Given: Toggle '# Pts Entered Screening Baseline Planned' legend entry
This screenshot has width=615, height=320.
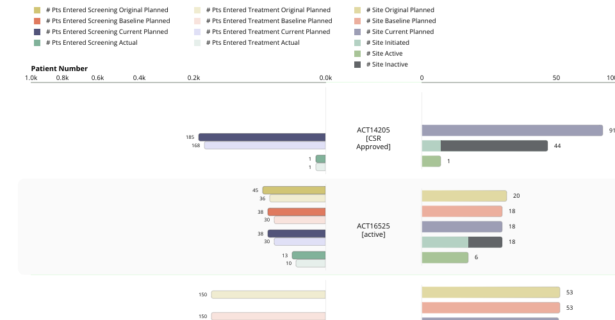Looking at the screenshot, I should click(37, 21).
